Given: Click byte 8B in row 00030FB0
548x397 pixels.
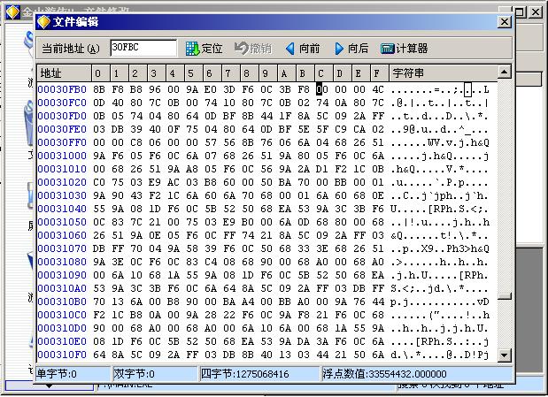Looking at the screenshot, I should [99, 89].
